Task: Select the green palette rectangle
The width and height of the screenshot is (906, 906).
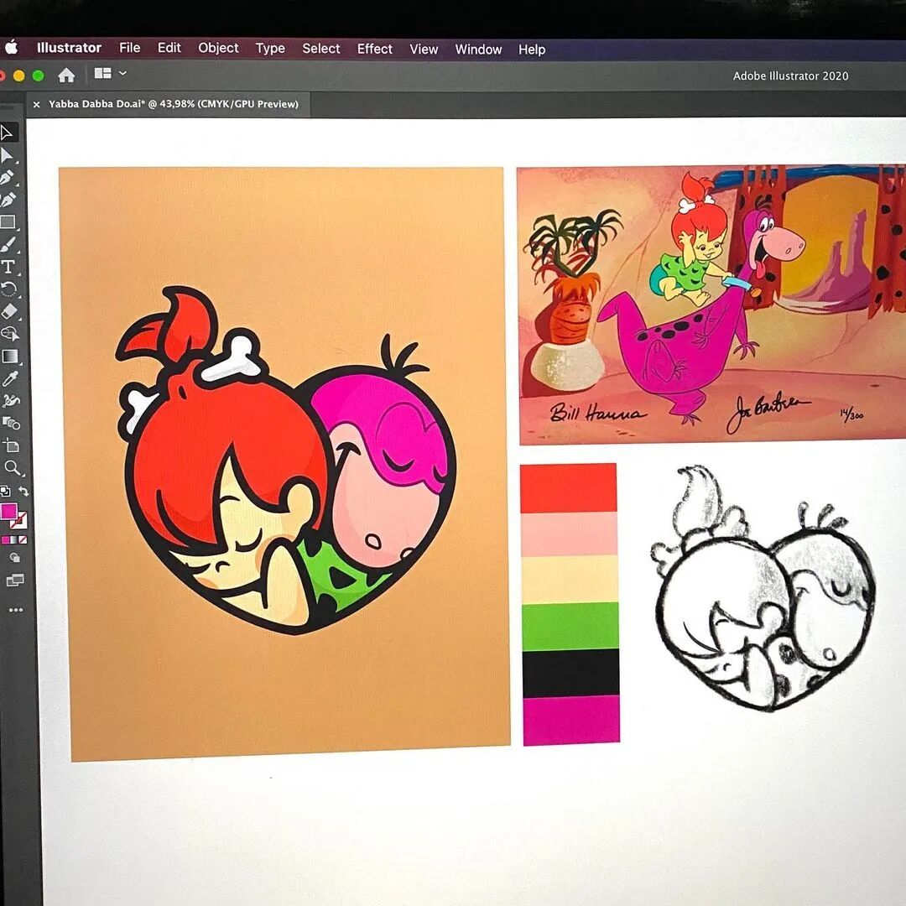Action: pos(570,627)
